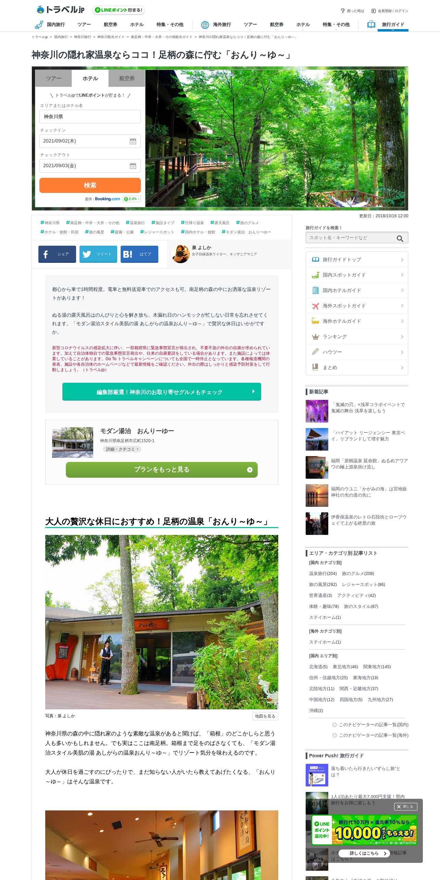Image resolution: width=440 pixels, height=880 pixels.
Task: Click the 神奈川観光ガイド breadcrumb
Action: point(111,37)
